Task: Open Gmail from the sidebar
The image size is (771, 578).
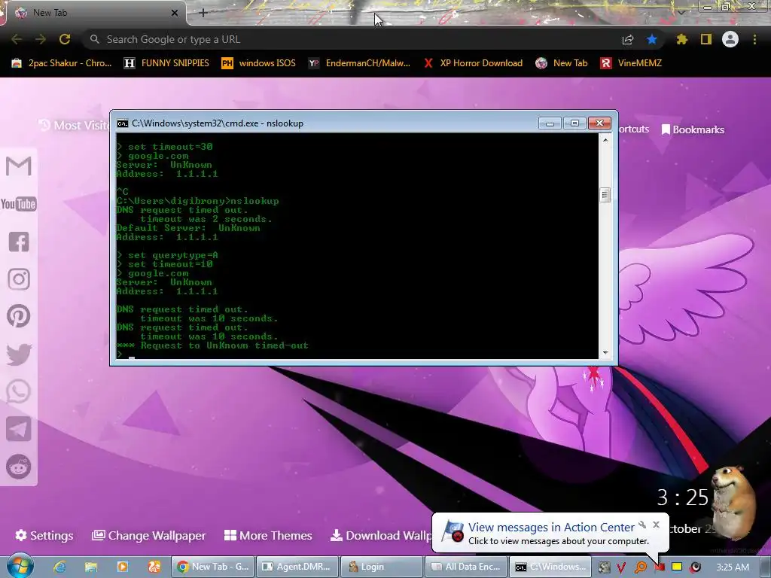Action: pyautogui.click(x=19, y=166)
